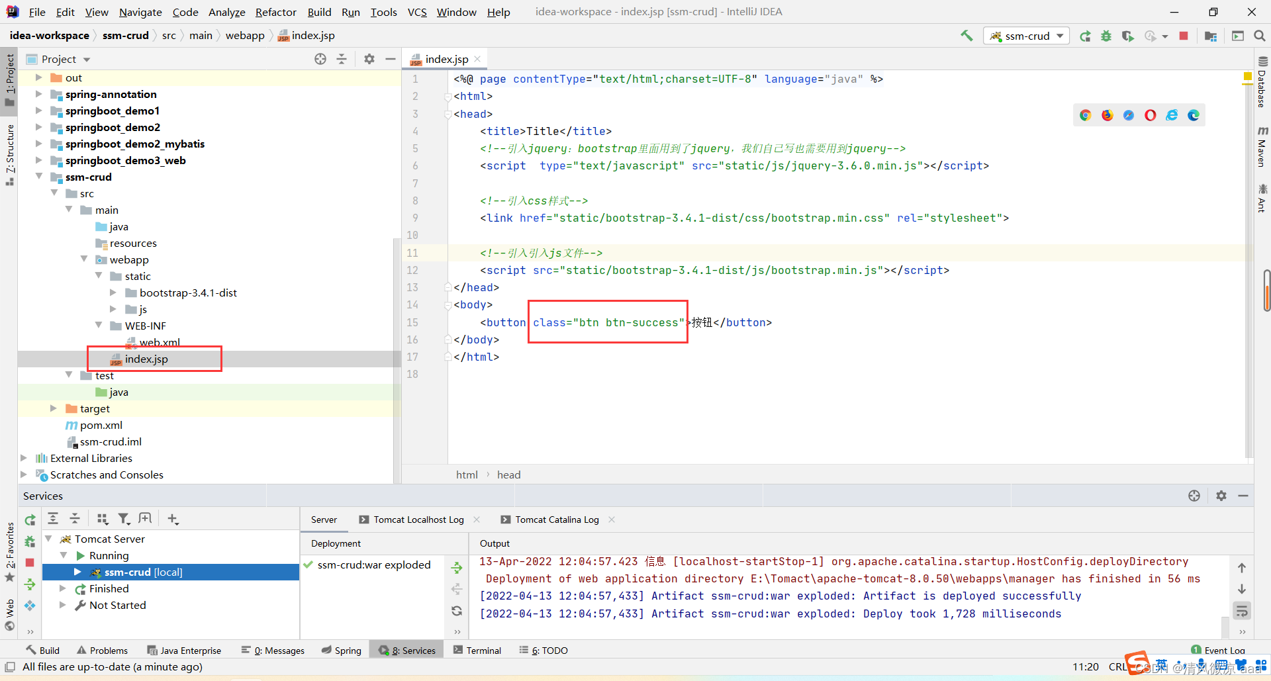
Task: Toggle the Maven tool window stripe
Action: 1262,146
